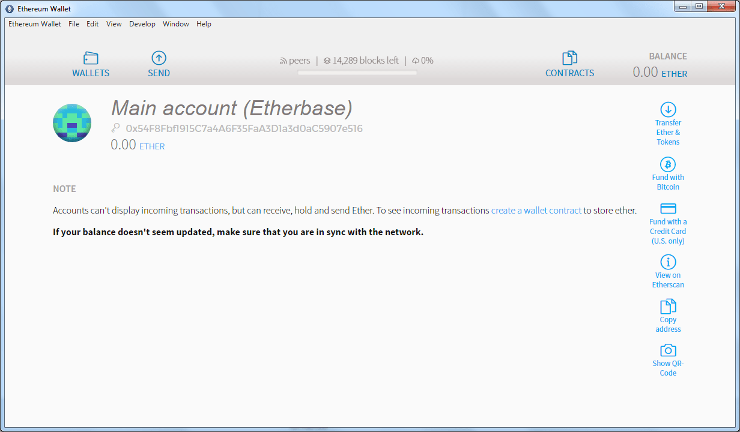Click the Fund with a Credit Card icon
The width and height of the screenshot is (740, 432).
pos(668,208)
